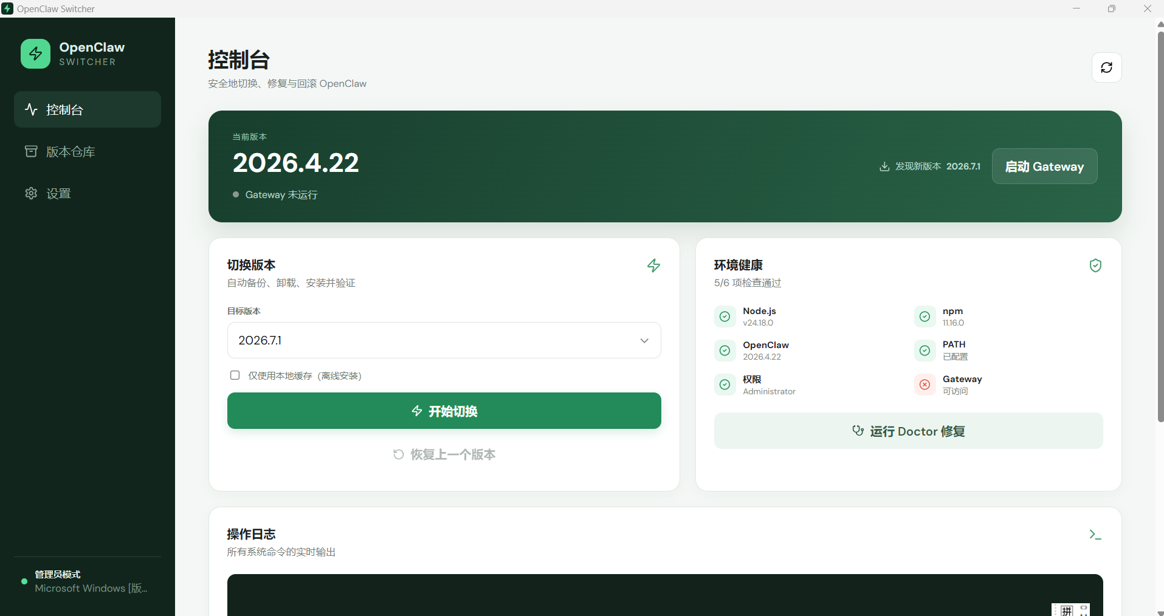Click the lightning icon in the 切换版本 card
Viewport: 1164px width, 616px height.
coord(653,265)
